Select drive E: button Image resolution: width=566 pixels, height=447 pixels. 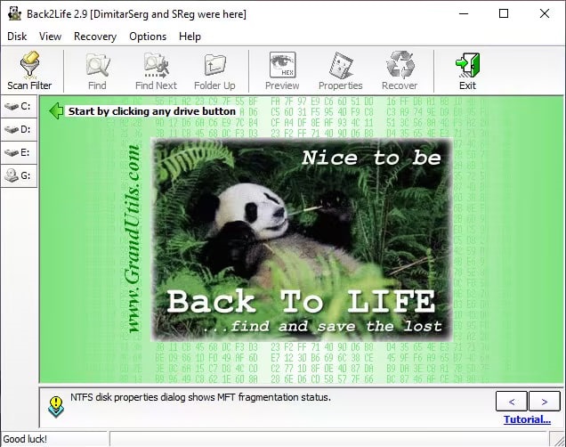click(19, 152)
